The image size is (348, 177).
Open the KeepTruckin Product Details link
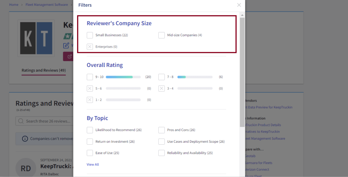coord(262,125)
